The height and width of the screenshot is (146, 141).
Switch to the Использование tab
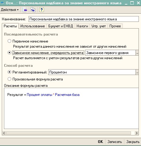(x=33, y=26)
